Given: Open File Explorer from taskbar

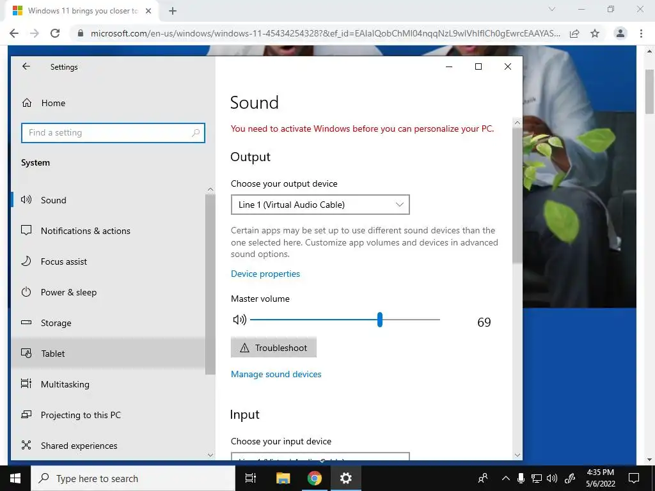Looking at the screenshot, I should point(283,478).
